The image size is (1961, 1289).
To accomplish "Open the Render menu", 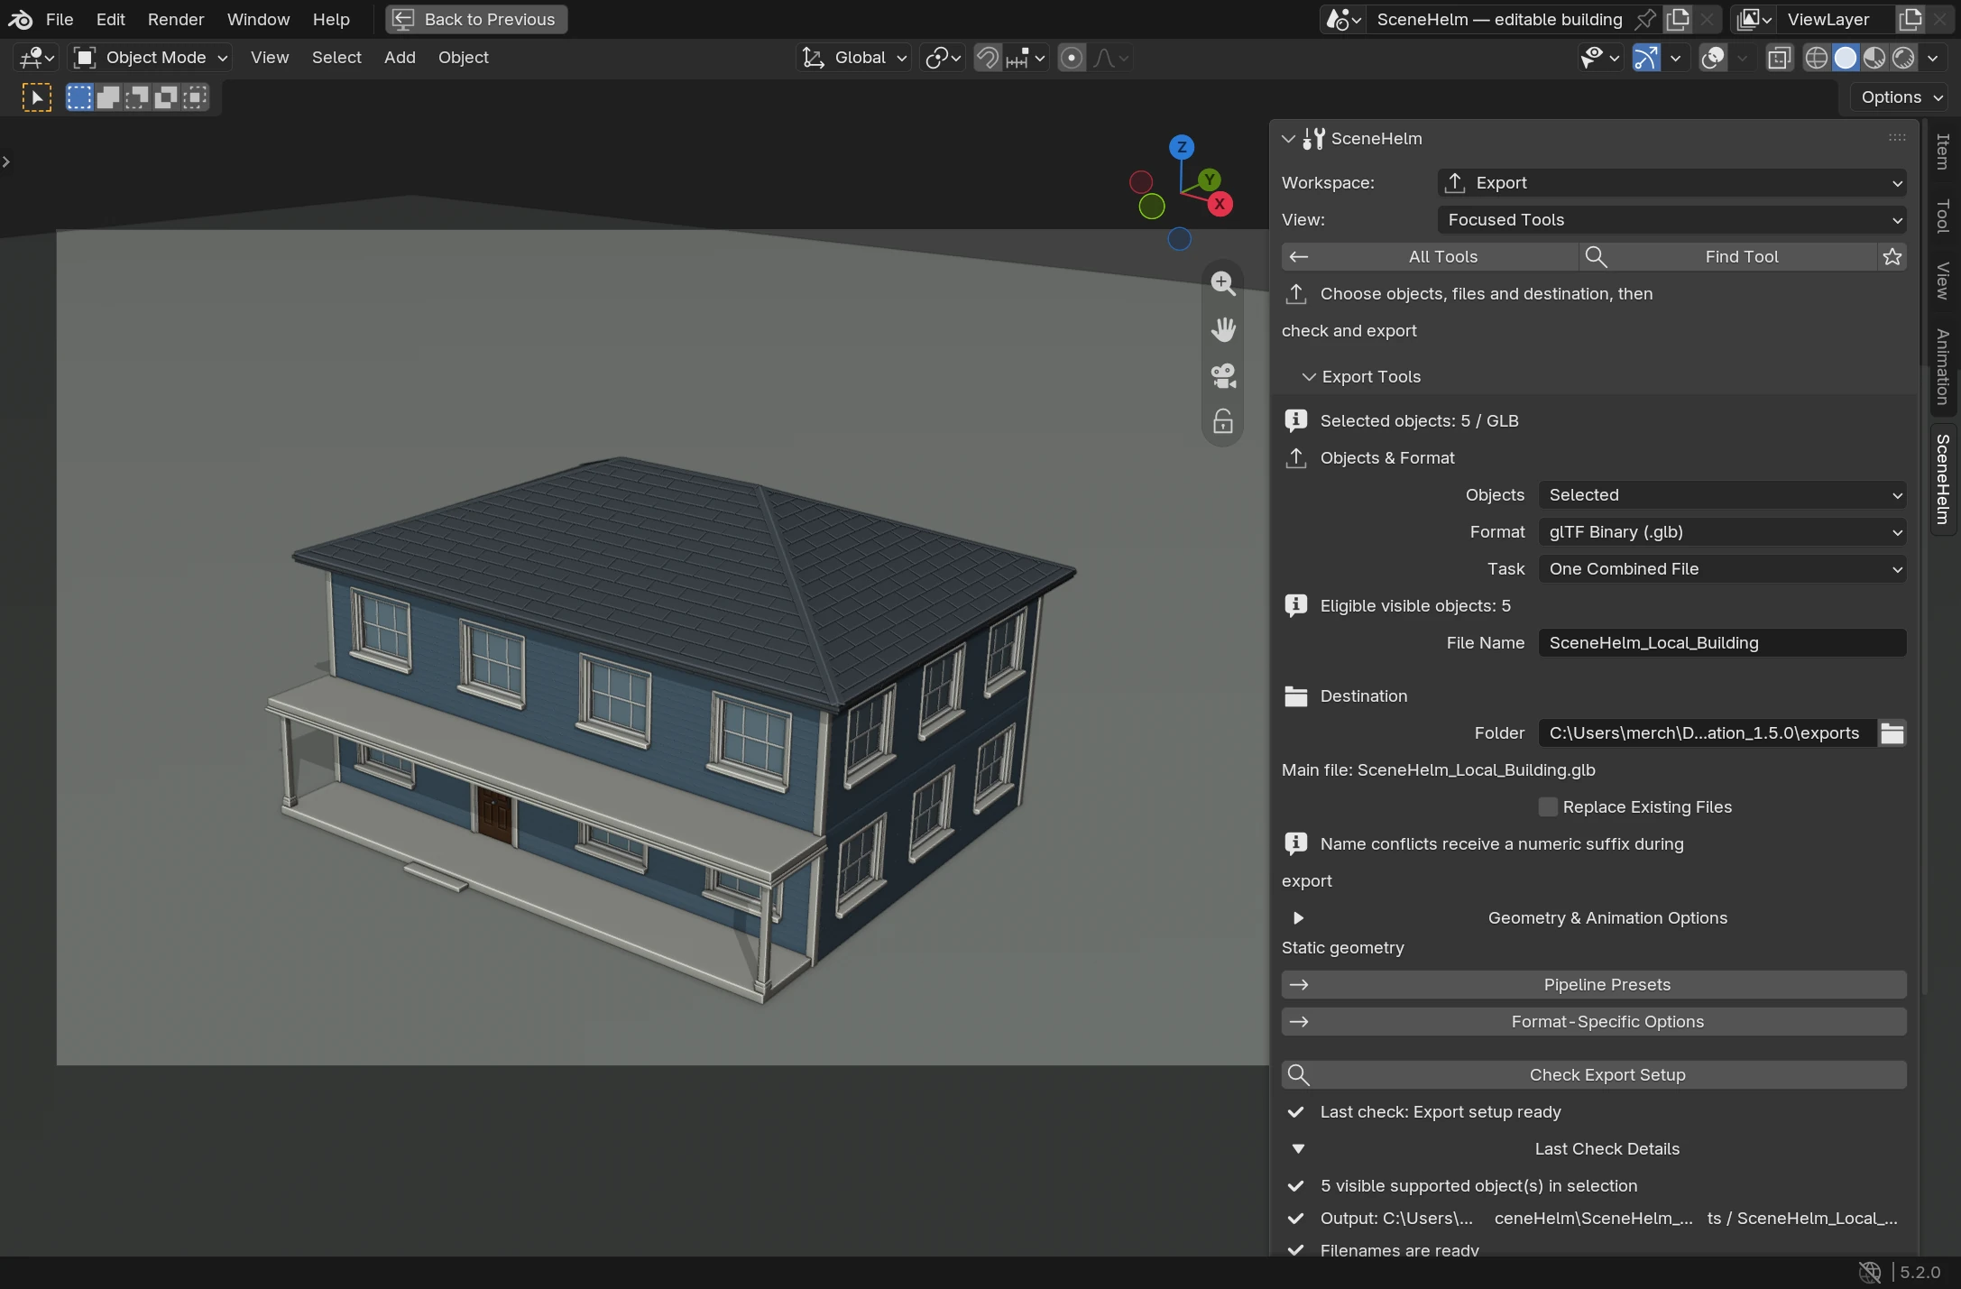I will coord(176,19).
